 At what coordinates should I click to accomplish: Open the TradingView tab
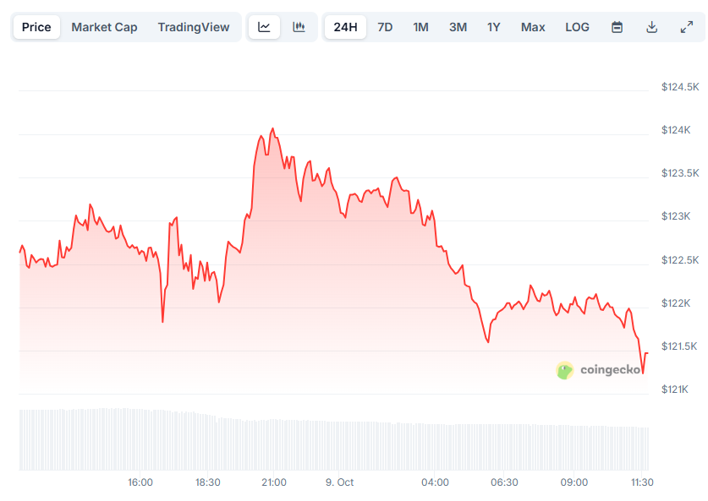(x=194, y=27)
